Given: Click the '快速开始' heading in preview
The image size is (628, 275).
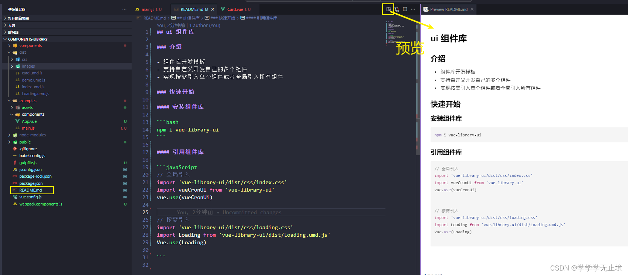Looking at the screenshot, I should click(x=445, y=104).
